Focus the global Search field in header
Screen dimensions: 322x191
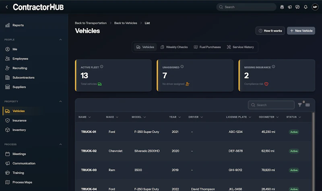tap(246, 7)
